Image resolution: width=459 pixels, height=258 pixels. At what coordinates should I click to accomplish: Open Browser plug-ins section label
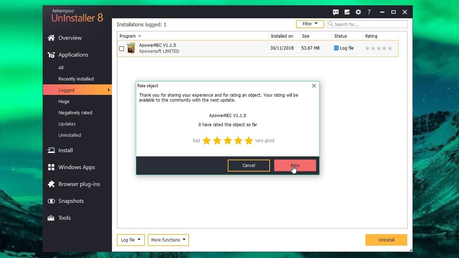tap(79, 184)
